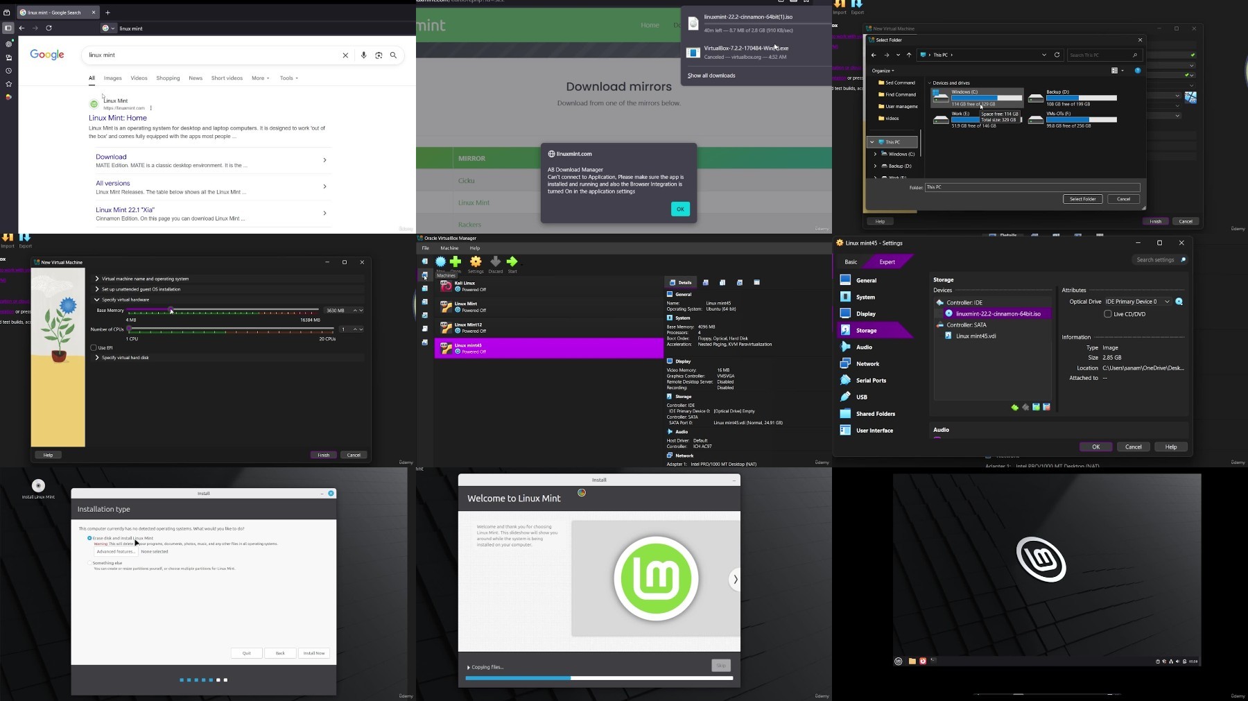Screen dimensions: 1248x701
Task: Click the Number of CPUs slider handle
Action: 130,329
